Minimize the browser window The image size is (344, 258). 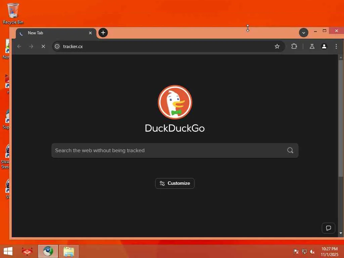tap(315, 31)
